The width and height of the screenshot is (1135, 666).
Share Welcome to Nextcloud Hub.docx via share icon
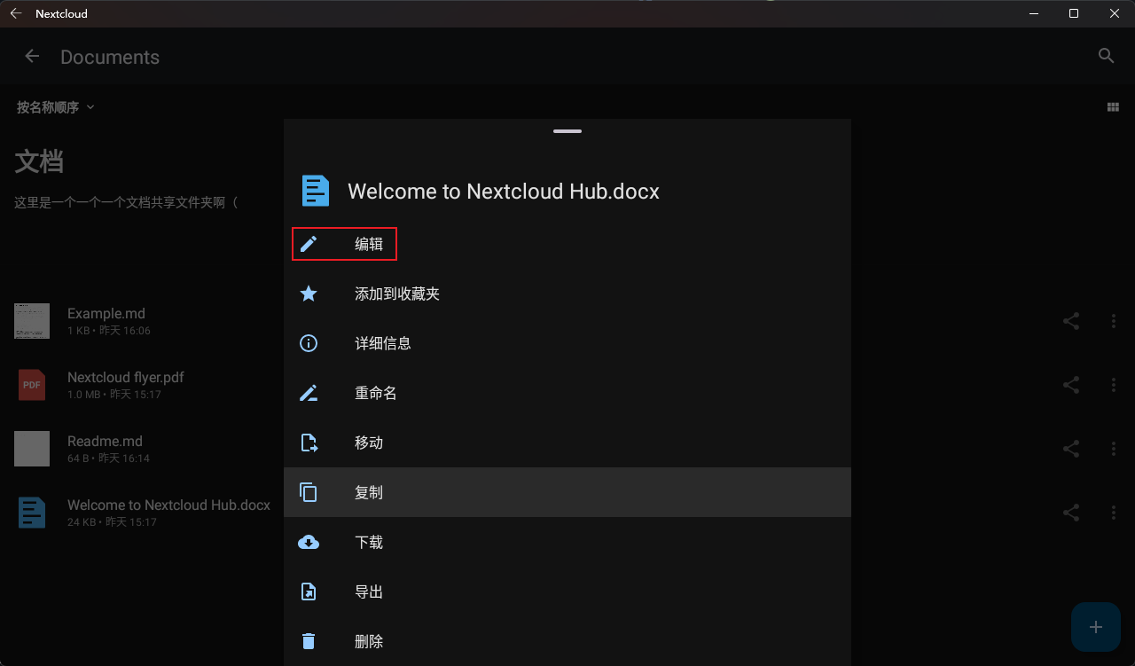tap(1071, 513)
